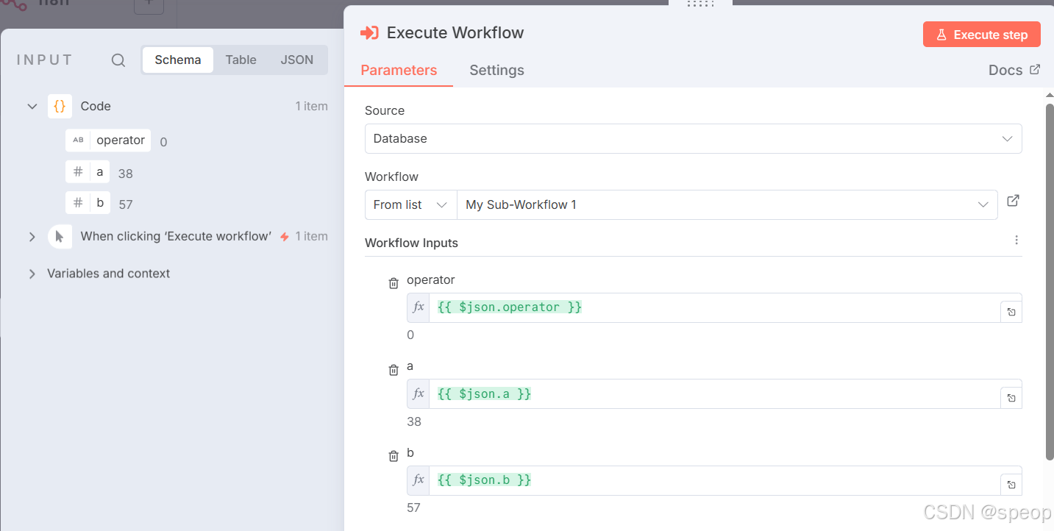Viewport: 1054px width, 531px height.
Task: Delete the a workflow input
Action: (x=394, y=370)
